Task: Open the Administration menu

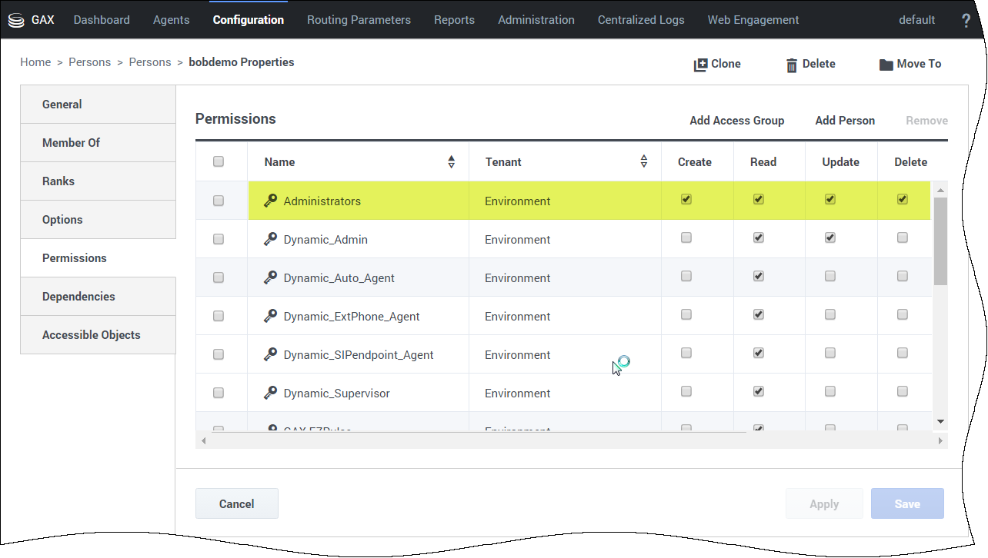Action: click(536, 20)
